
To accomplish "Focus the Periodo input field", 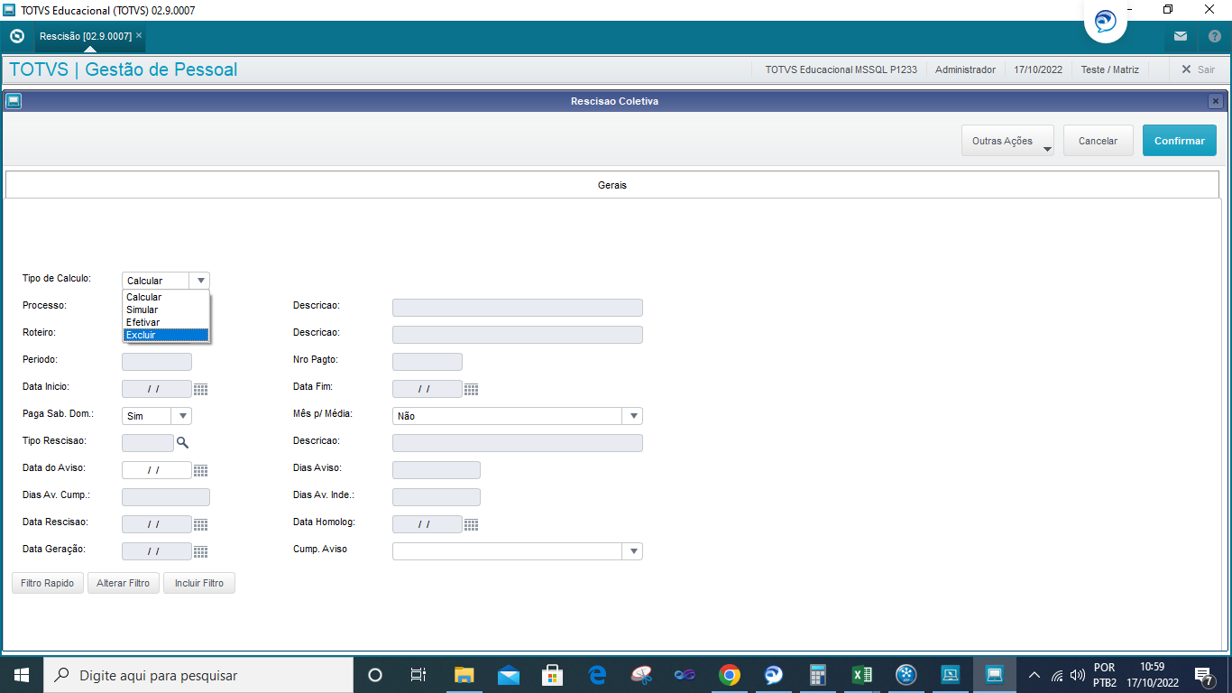I will [x=157, y=362].
